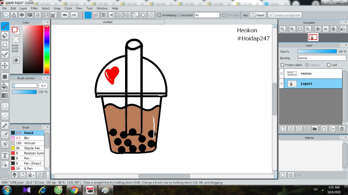348x195 pixels.
Task: Select the Move tool
Action: [x=5, y=65]
